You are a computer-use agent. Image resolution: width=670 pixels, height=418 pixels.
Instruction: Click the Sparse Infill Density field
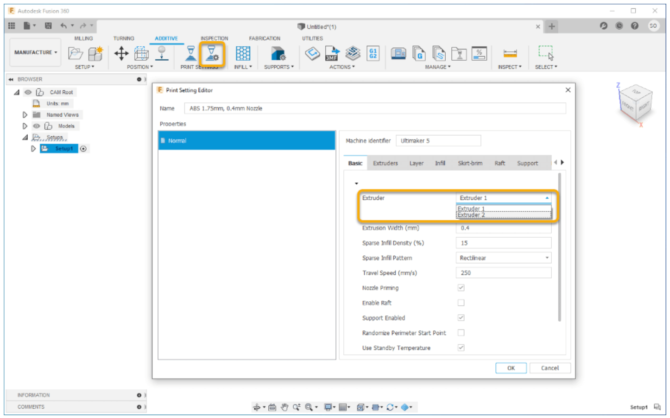coord(504,243)
